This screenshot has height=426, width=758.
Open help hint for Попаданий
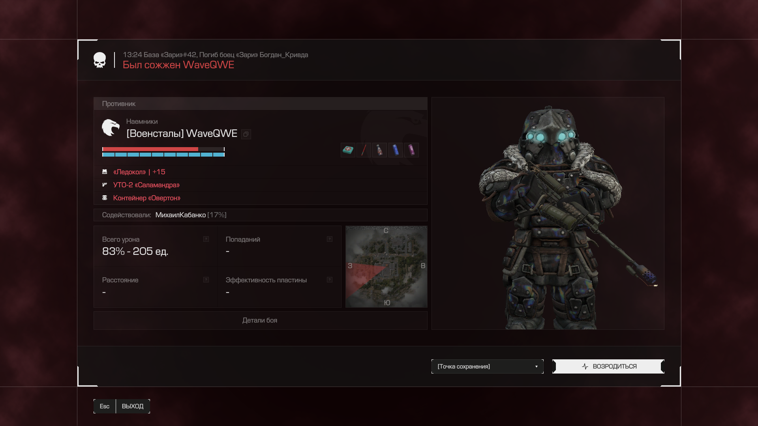click(x=330, y=239)
